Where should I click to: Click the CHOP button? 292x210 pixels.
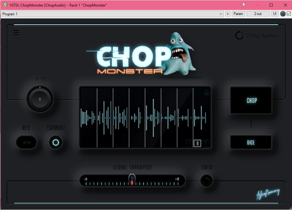tap(251, 101)
